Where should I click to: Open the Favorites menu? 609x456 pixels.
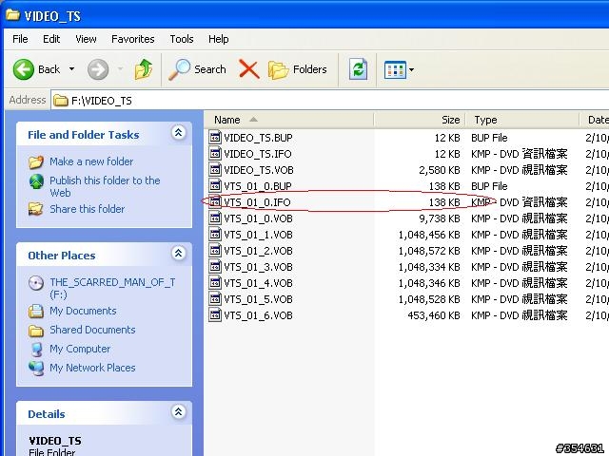click(x=133, y=39)
